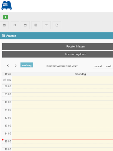Go to previous day with left chevron
The image size is (113, 151).
(8, 65)
